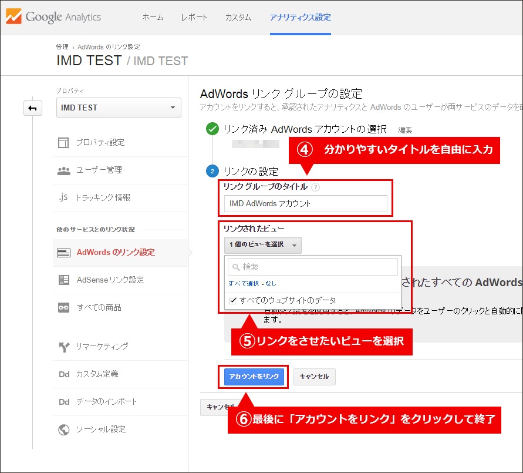
Task: Select the アナリティクス設定 tab
Action: [x=300, y=17]
